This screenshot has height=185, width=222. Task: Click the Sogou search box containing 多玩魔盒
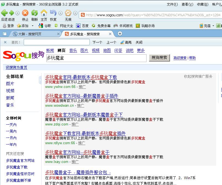[x=96, y=58]
